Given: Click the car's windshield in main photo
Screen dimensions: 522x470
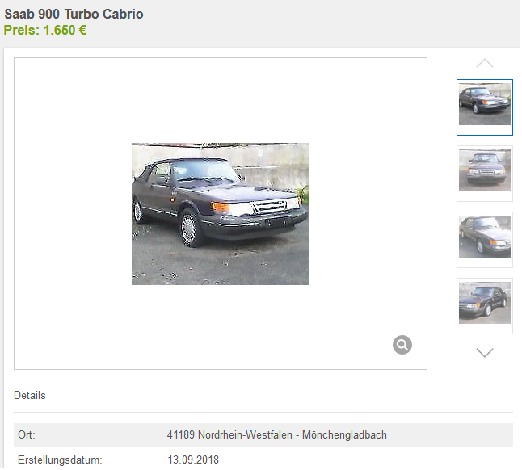Looking at the screenshot, I should click(x=203, y=171).
